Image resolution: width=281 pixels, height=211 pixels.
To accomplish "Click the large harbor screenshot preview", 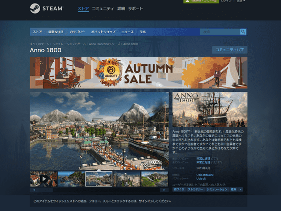I will (99, 131).
